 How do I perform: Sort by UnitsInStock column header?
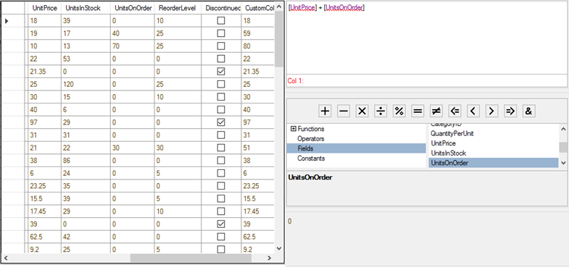[86, 9]
